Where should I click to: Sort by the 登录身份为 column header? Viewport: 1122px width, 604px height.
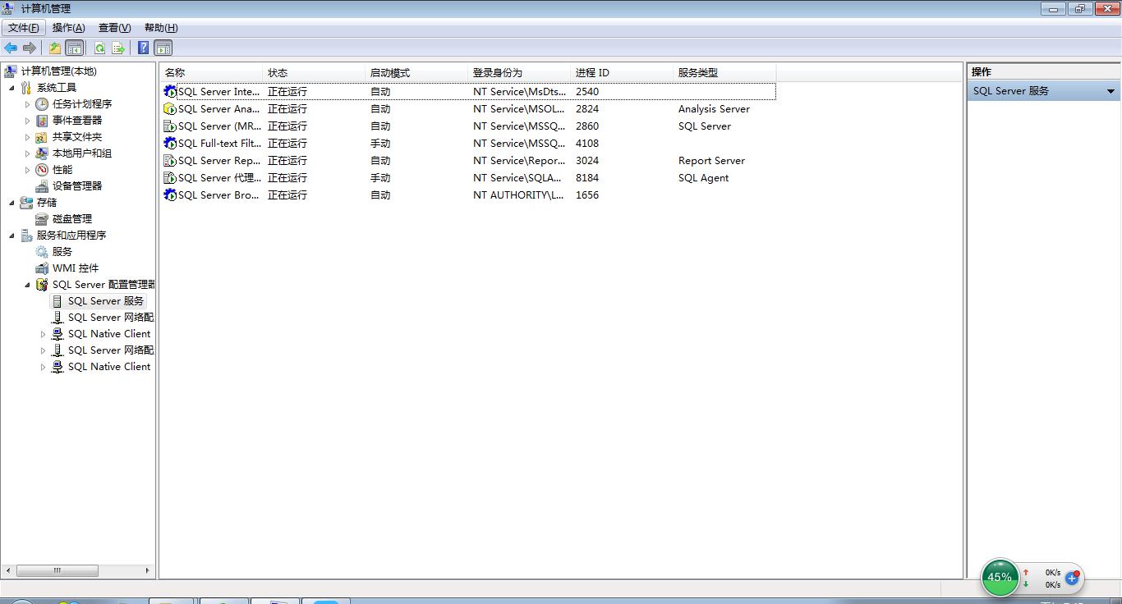(519, 72)
